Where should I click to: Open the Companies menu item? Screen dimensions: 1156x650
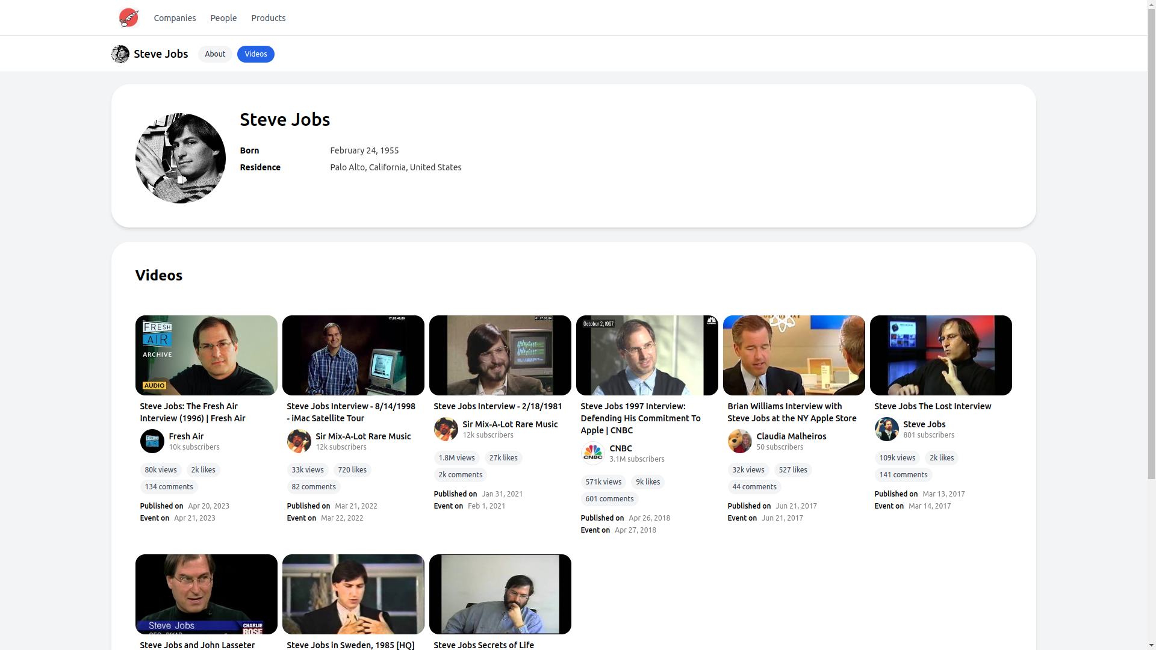pyautogui.click(x=175, y=18)
